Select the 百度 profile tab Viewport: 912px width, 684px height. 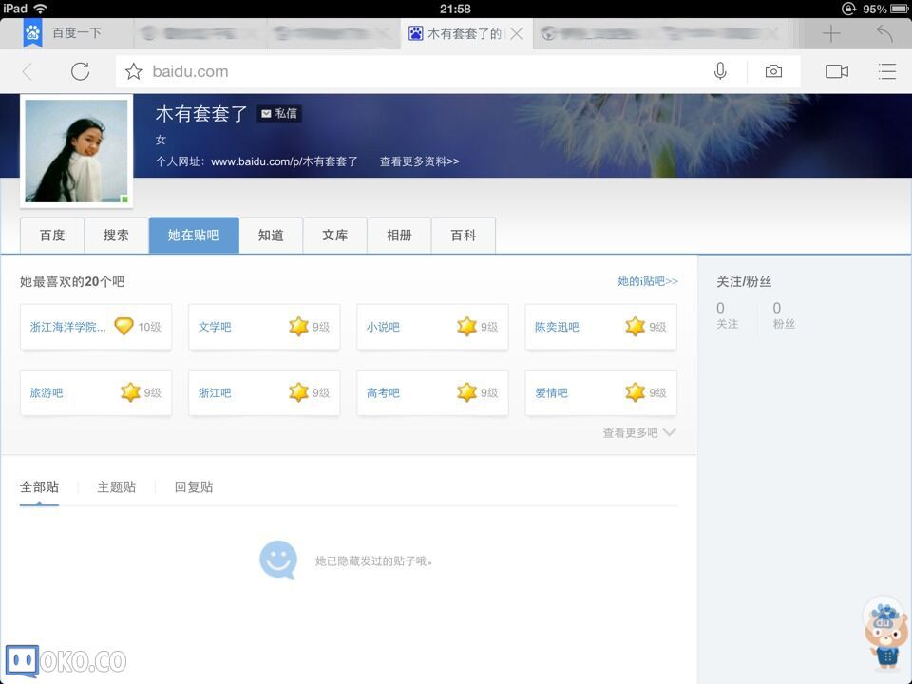pos(51,235)
